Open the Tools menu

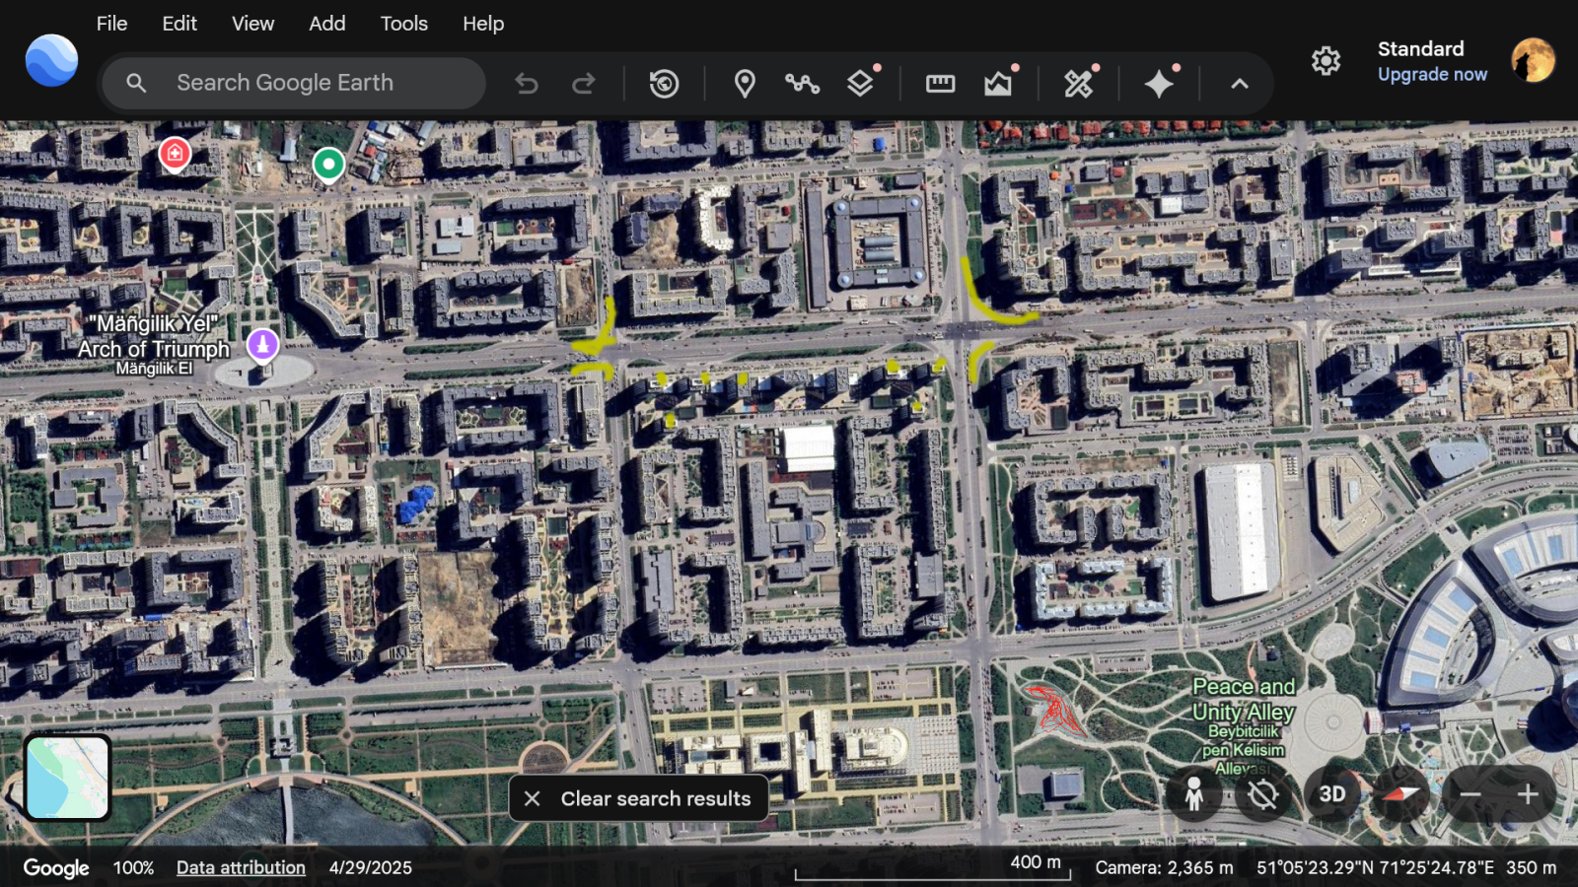[x=403, y=24]
